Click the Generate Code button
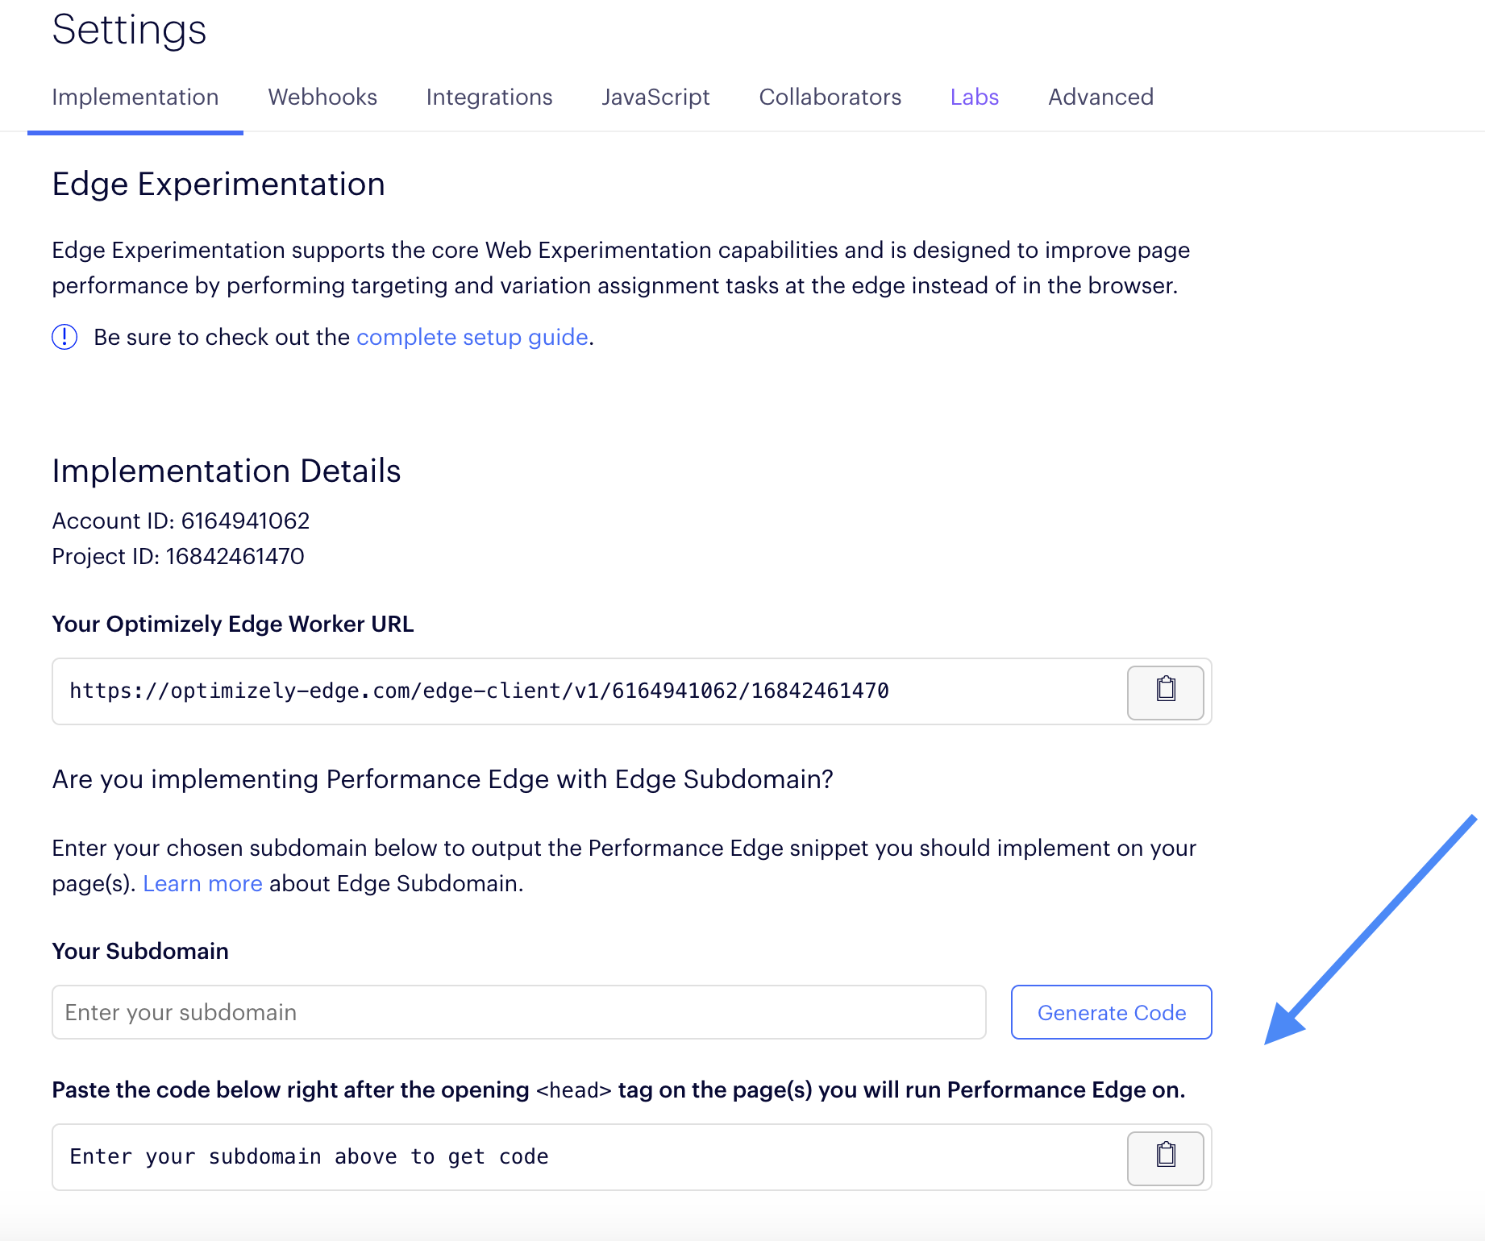1485x1241 pixels. 1112,1012
